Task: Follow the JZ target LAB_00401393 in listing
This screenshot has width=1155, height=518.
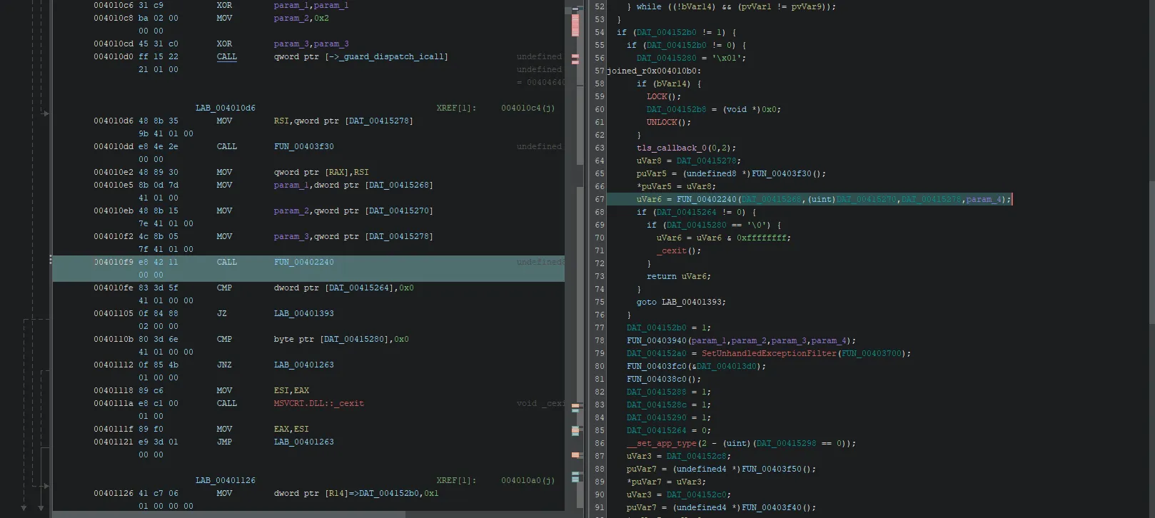Action: (303, 314)
